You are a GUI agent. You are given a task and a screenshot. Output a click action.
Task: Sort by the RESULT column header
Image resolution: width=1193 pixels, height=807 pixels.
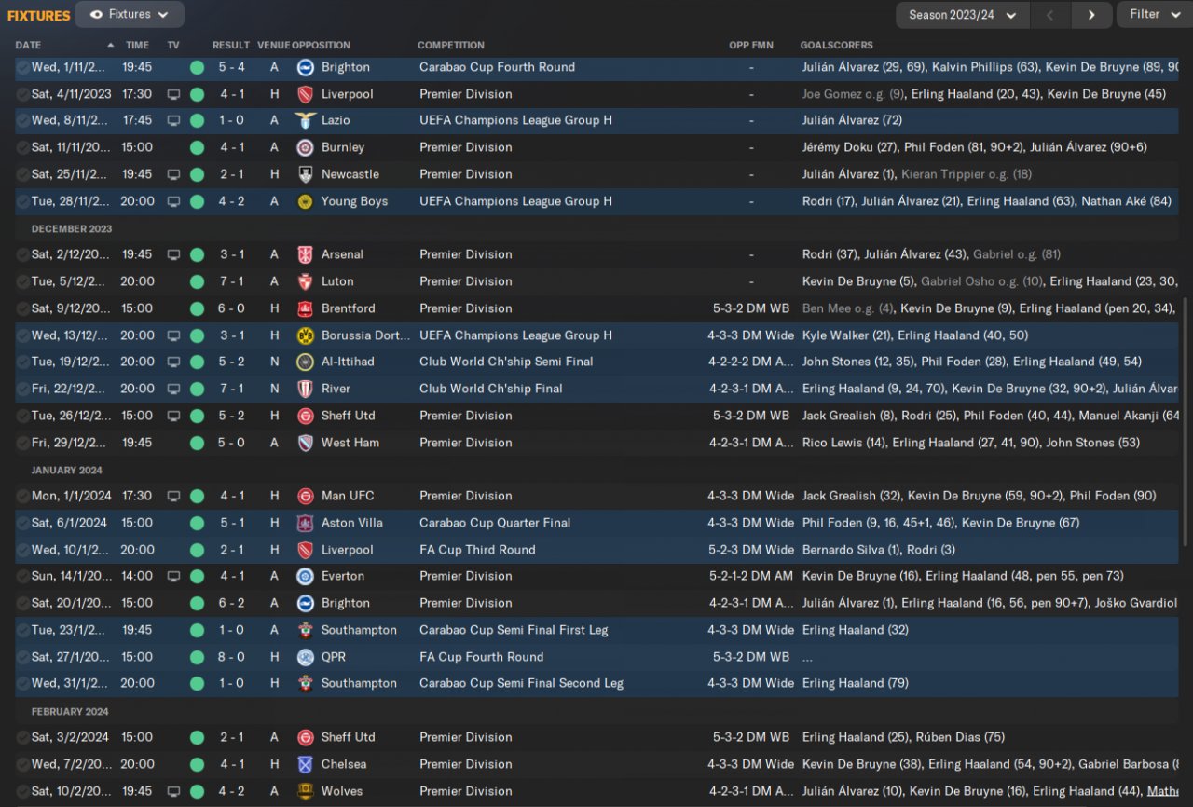(x=230, y=45)
